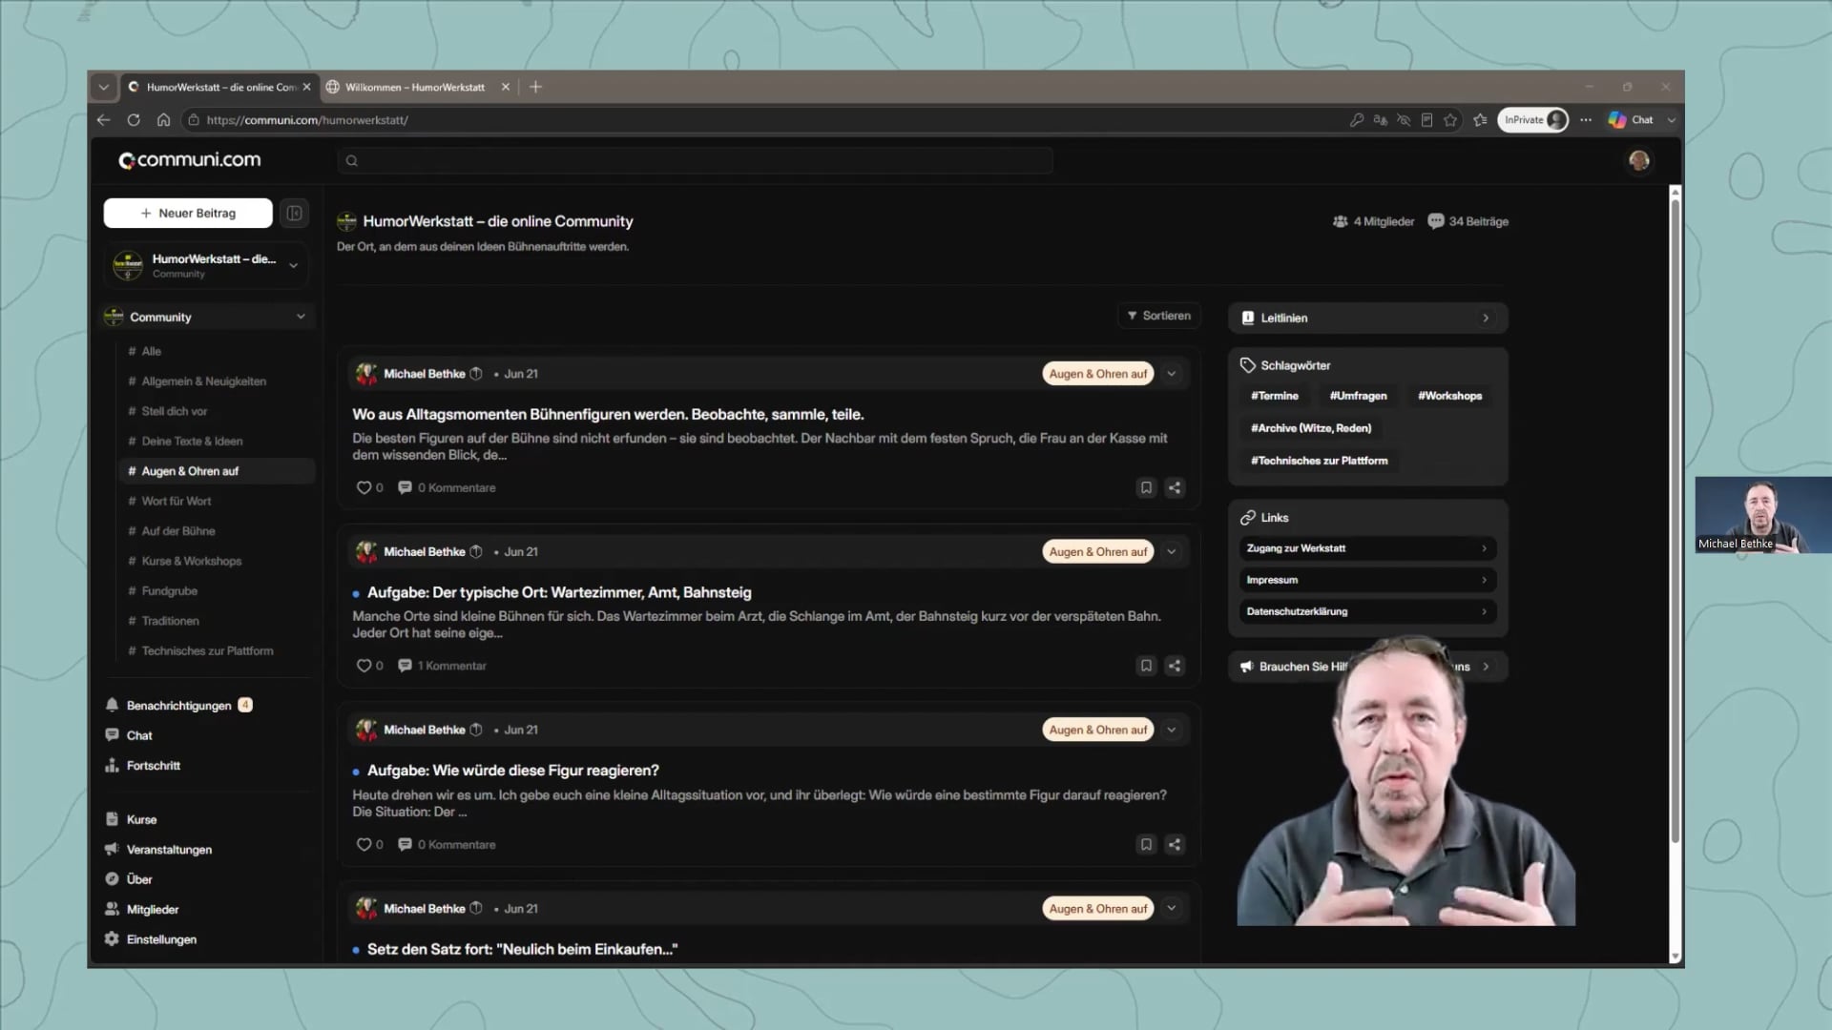
Task: Click the user avatar in the communi.com header
Action: [1639, 160]
